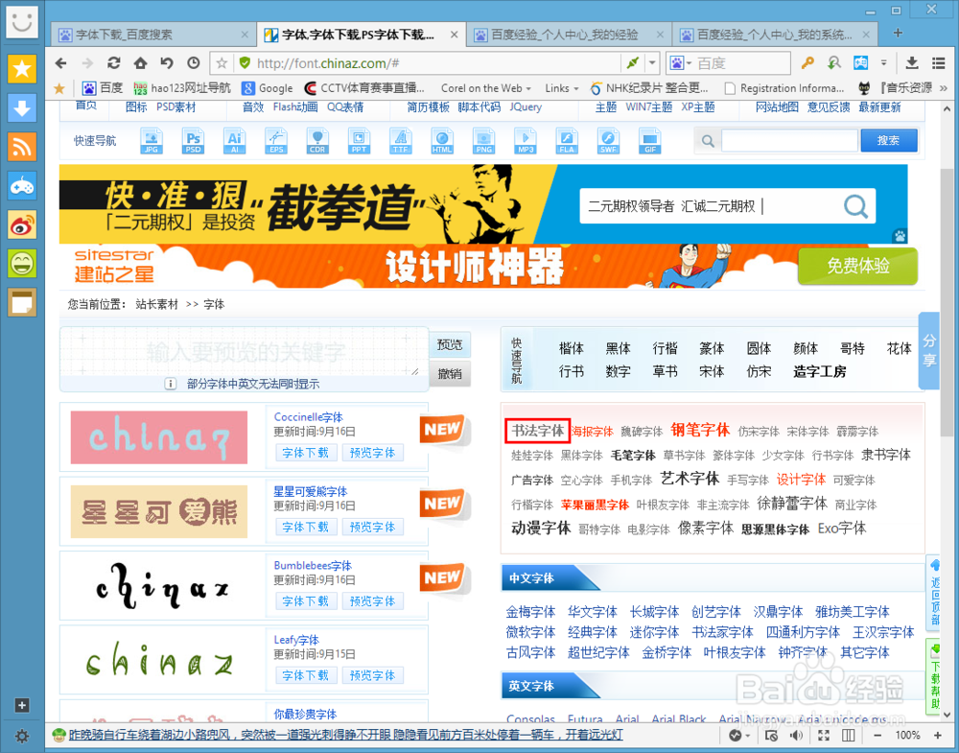Go to browser home page icon
Viewport: 959px width, 753px height.
tap(140, 63)
